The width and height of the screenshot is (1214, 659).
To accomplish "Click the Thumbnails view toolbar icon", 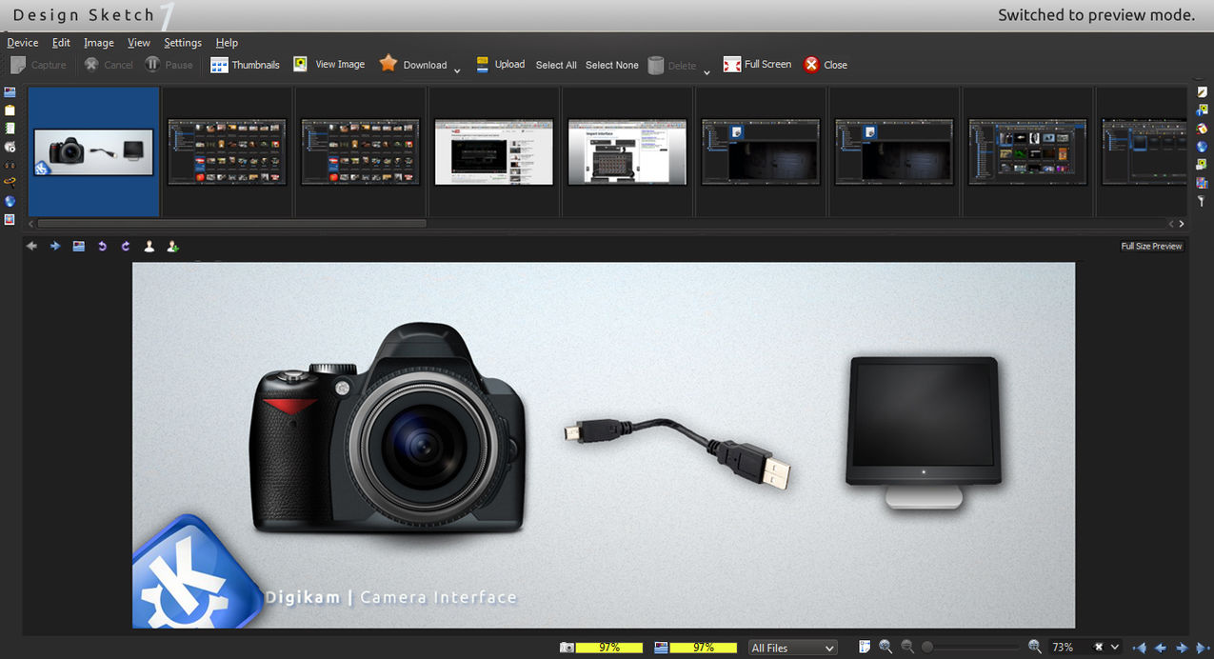I will click(x=219, y=65).
